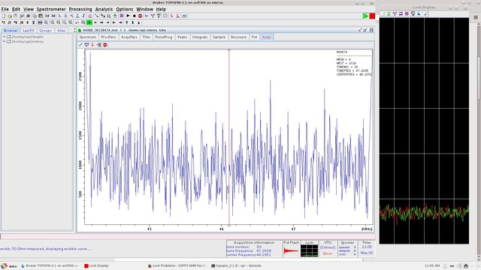Screen dimensions: 481x270
Task: Click the green run arrow button
Action: tap(366, 16)
